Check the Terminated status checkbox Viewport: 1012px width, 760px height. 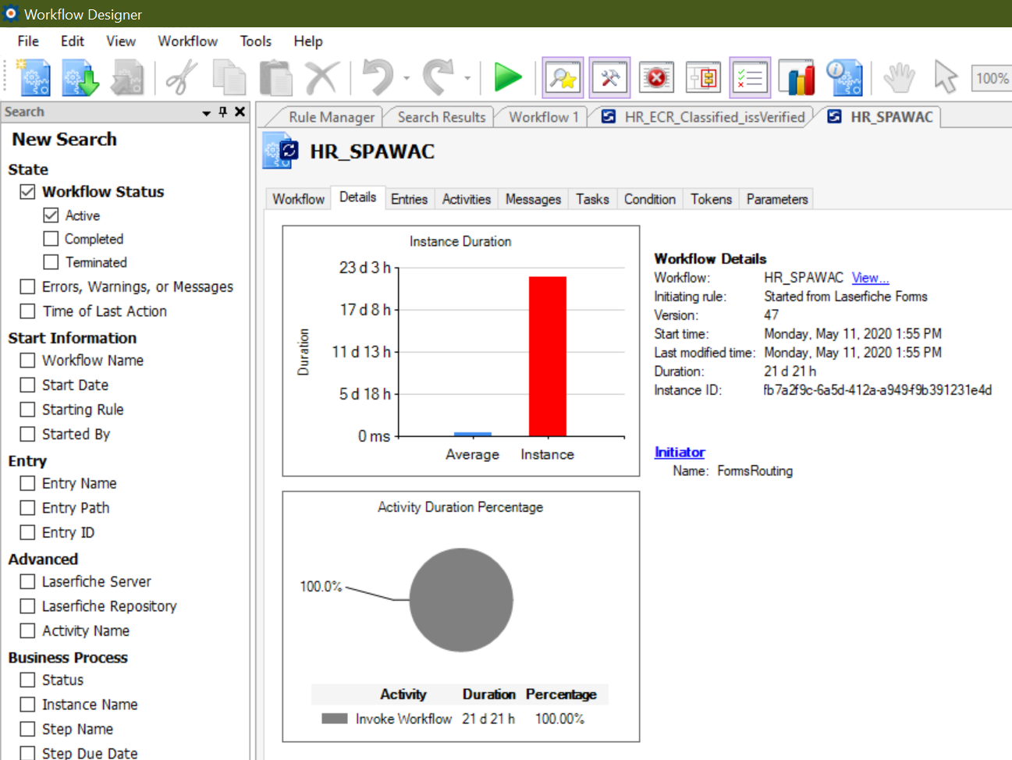51,261
